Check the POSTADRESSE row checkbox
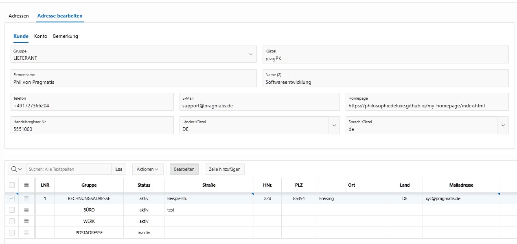This screenshot has width=517, height=244. [x=12, y=233]
